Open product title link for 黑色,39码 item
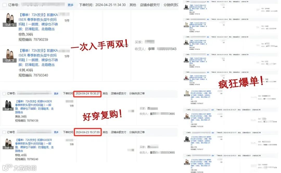Image resolution: width=281 pixels, height=173 pixels. pyautogui.click(x=34, y=107)
